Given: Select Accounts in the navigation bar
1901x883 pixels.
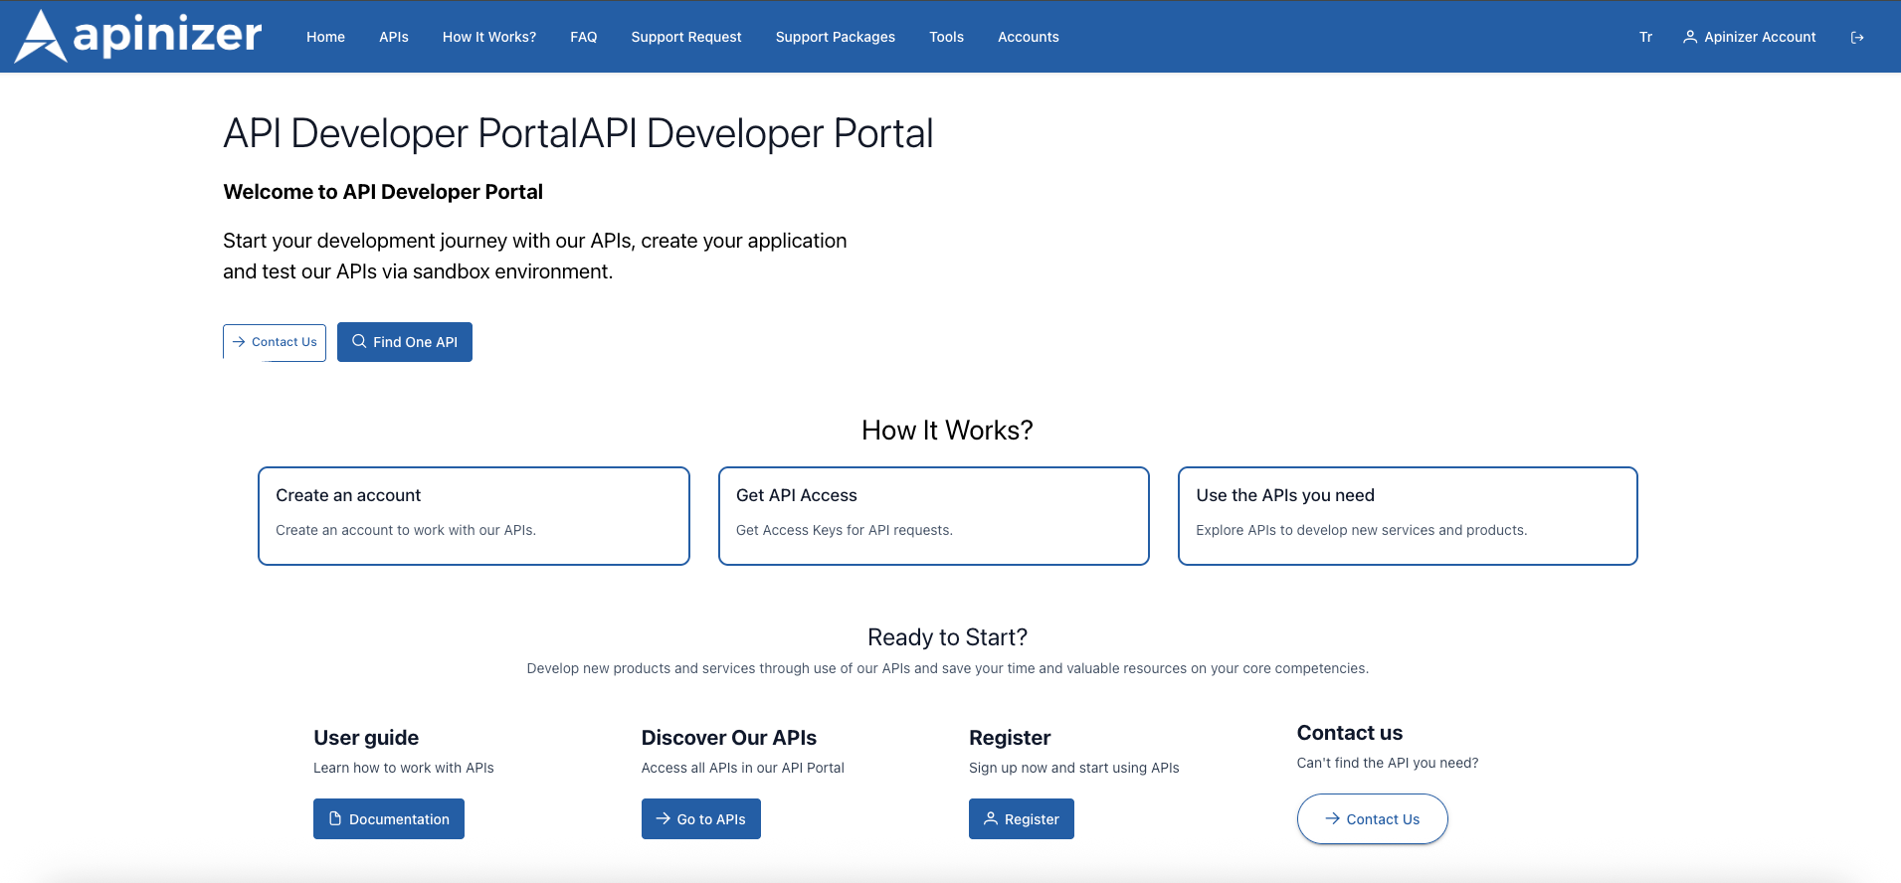Looking at the screenshot, I should pyautogui.click(x=1028, y=37).
